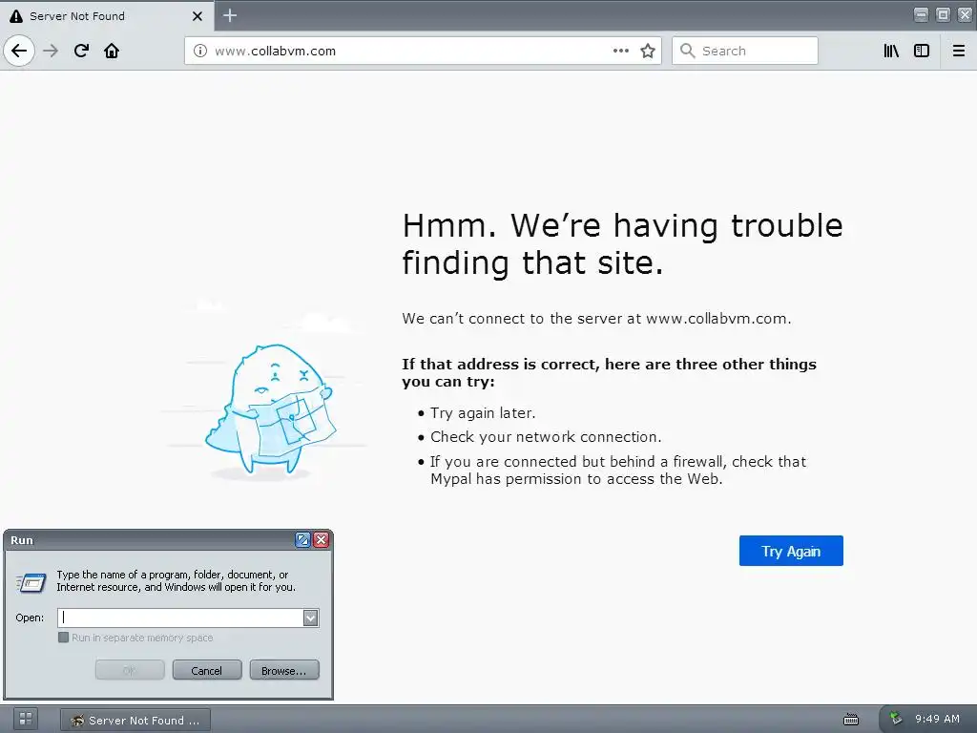Click the network tray icon
The image size is (977, 733).
point(896,718)
